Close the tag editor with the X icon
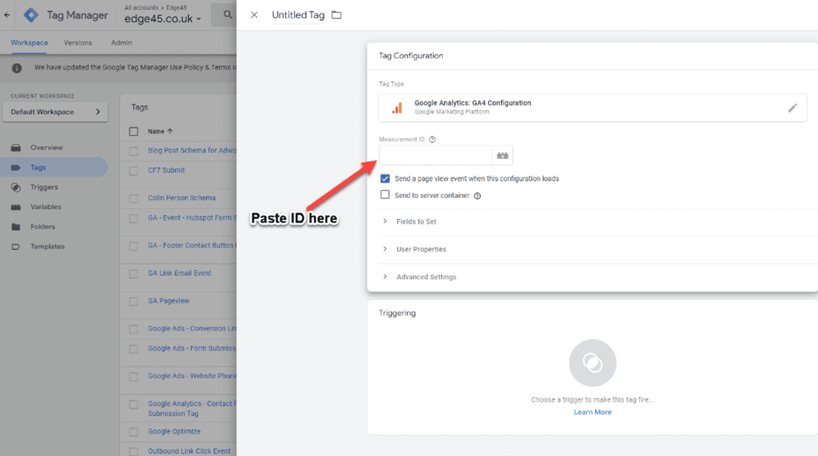This screenshot has height=456, width=818. click(x=254, y=15)
